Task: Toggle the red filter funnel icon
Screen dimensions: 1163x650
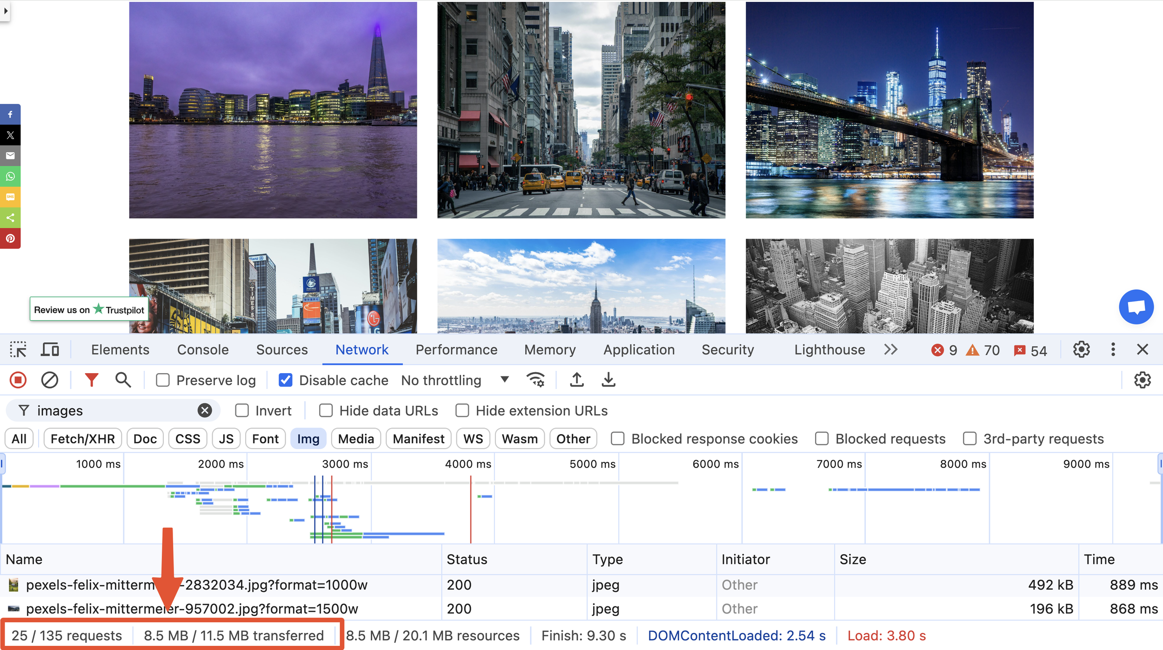Action: [x=92, y=380]
